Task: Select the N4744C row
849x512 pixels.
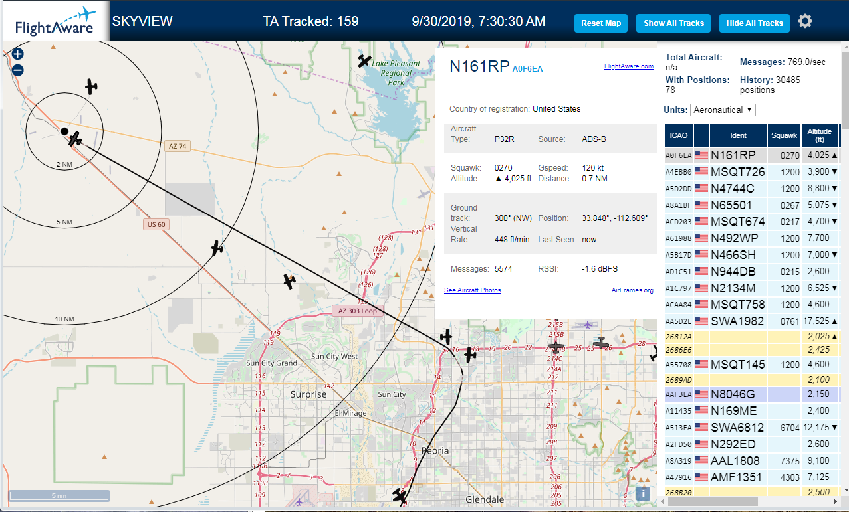Action: pos(752,189)
